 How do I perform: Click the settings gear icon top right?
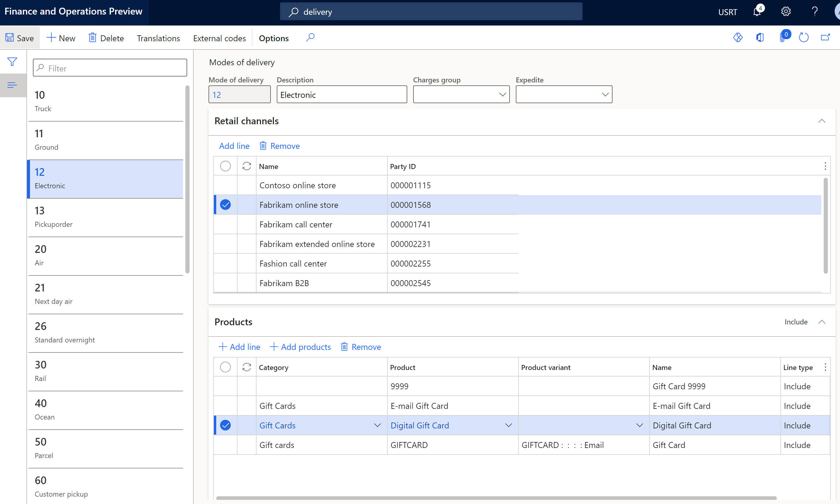tap(785, 12)
